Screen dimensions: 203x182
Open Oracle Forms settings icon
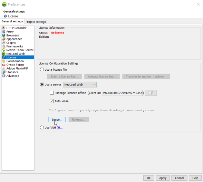tap(4, 65)
